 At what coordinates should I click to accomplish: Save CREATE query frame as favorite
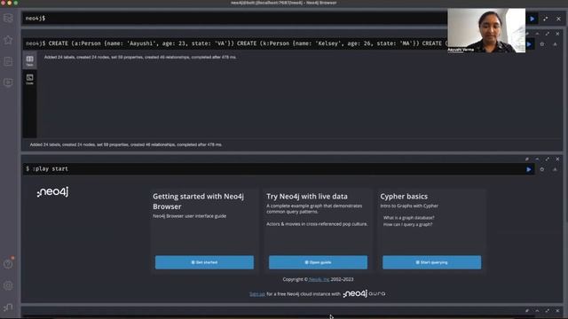pyautogui.click(x=542, y=44)
